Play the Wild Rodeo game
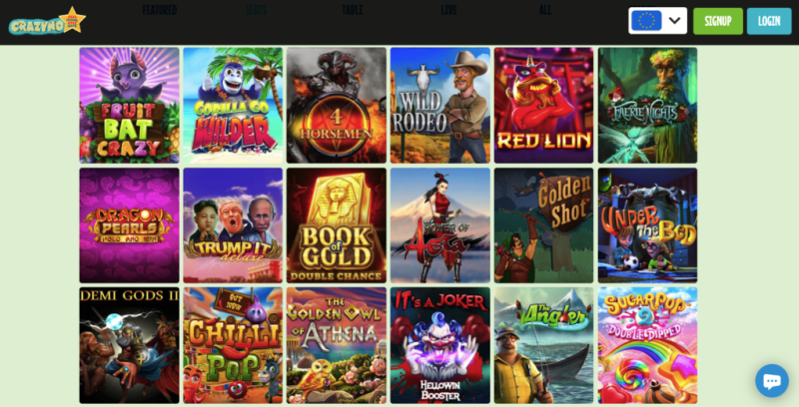Screen dimensions: 799x407 (440, 106)
